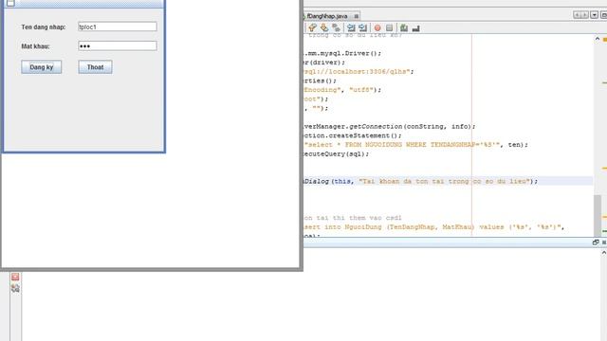Open the editor documents list dropdown
Screen dimensions: 607x341
pos(595,15)
